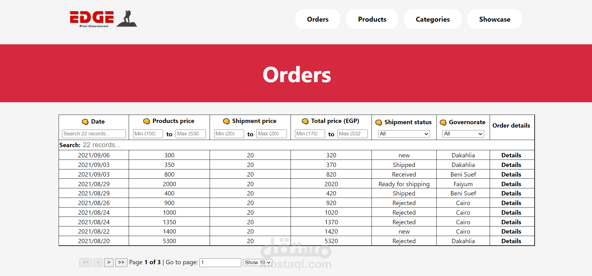The height and width of the screenshot is (276, 592).
Task: Open Details for the 1370 total order
Action: (511, 222)
